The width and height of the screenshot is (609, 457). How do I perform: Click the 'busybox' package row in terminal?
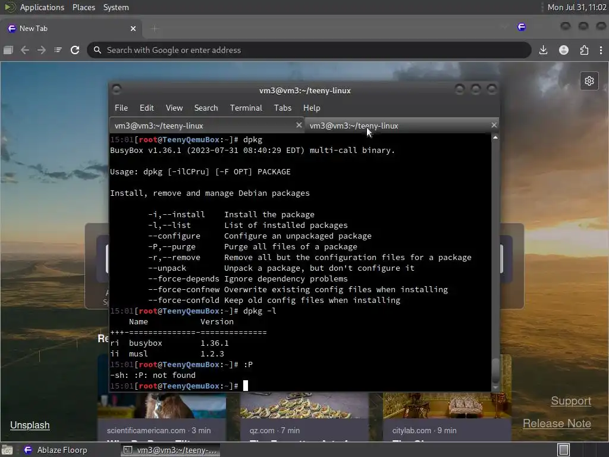[x=169, y=343]
